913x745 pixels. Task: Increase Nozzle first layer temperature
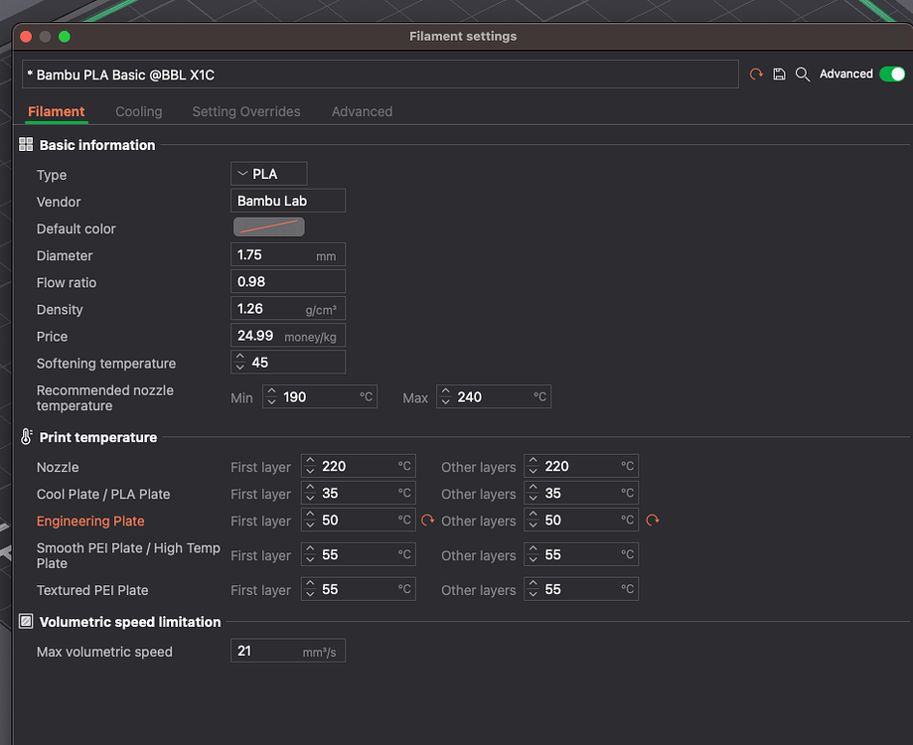pyautogui.click(x=310, y=460)
